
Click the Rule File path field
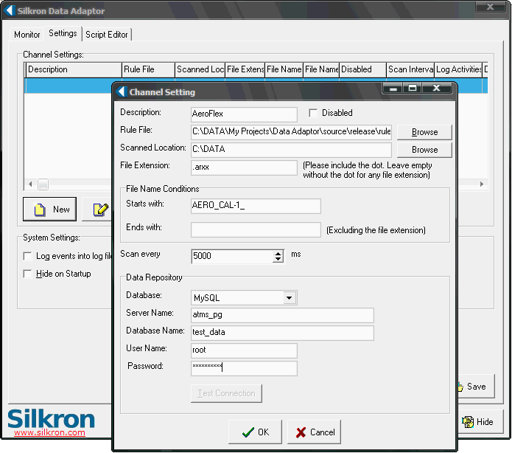coord(291,132)
